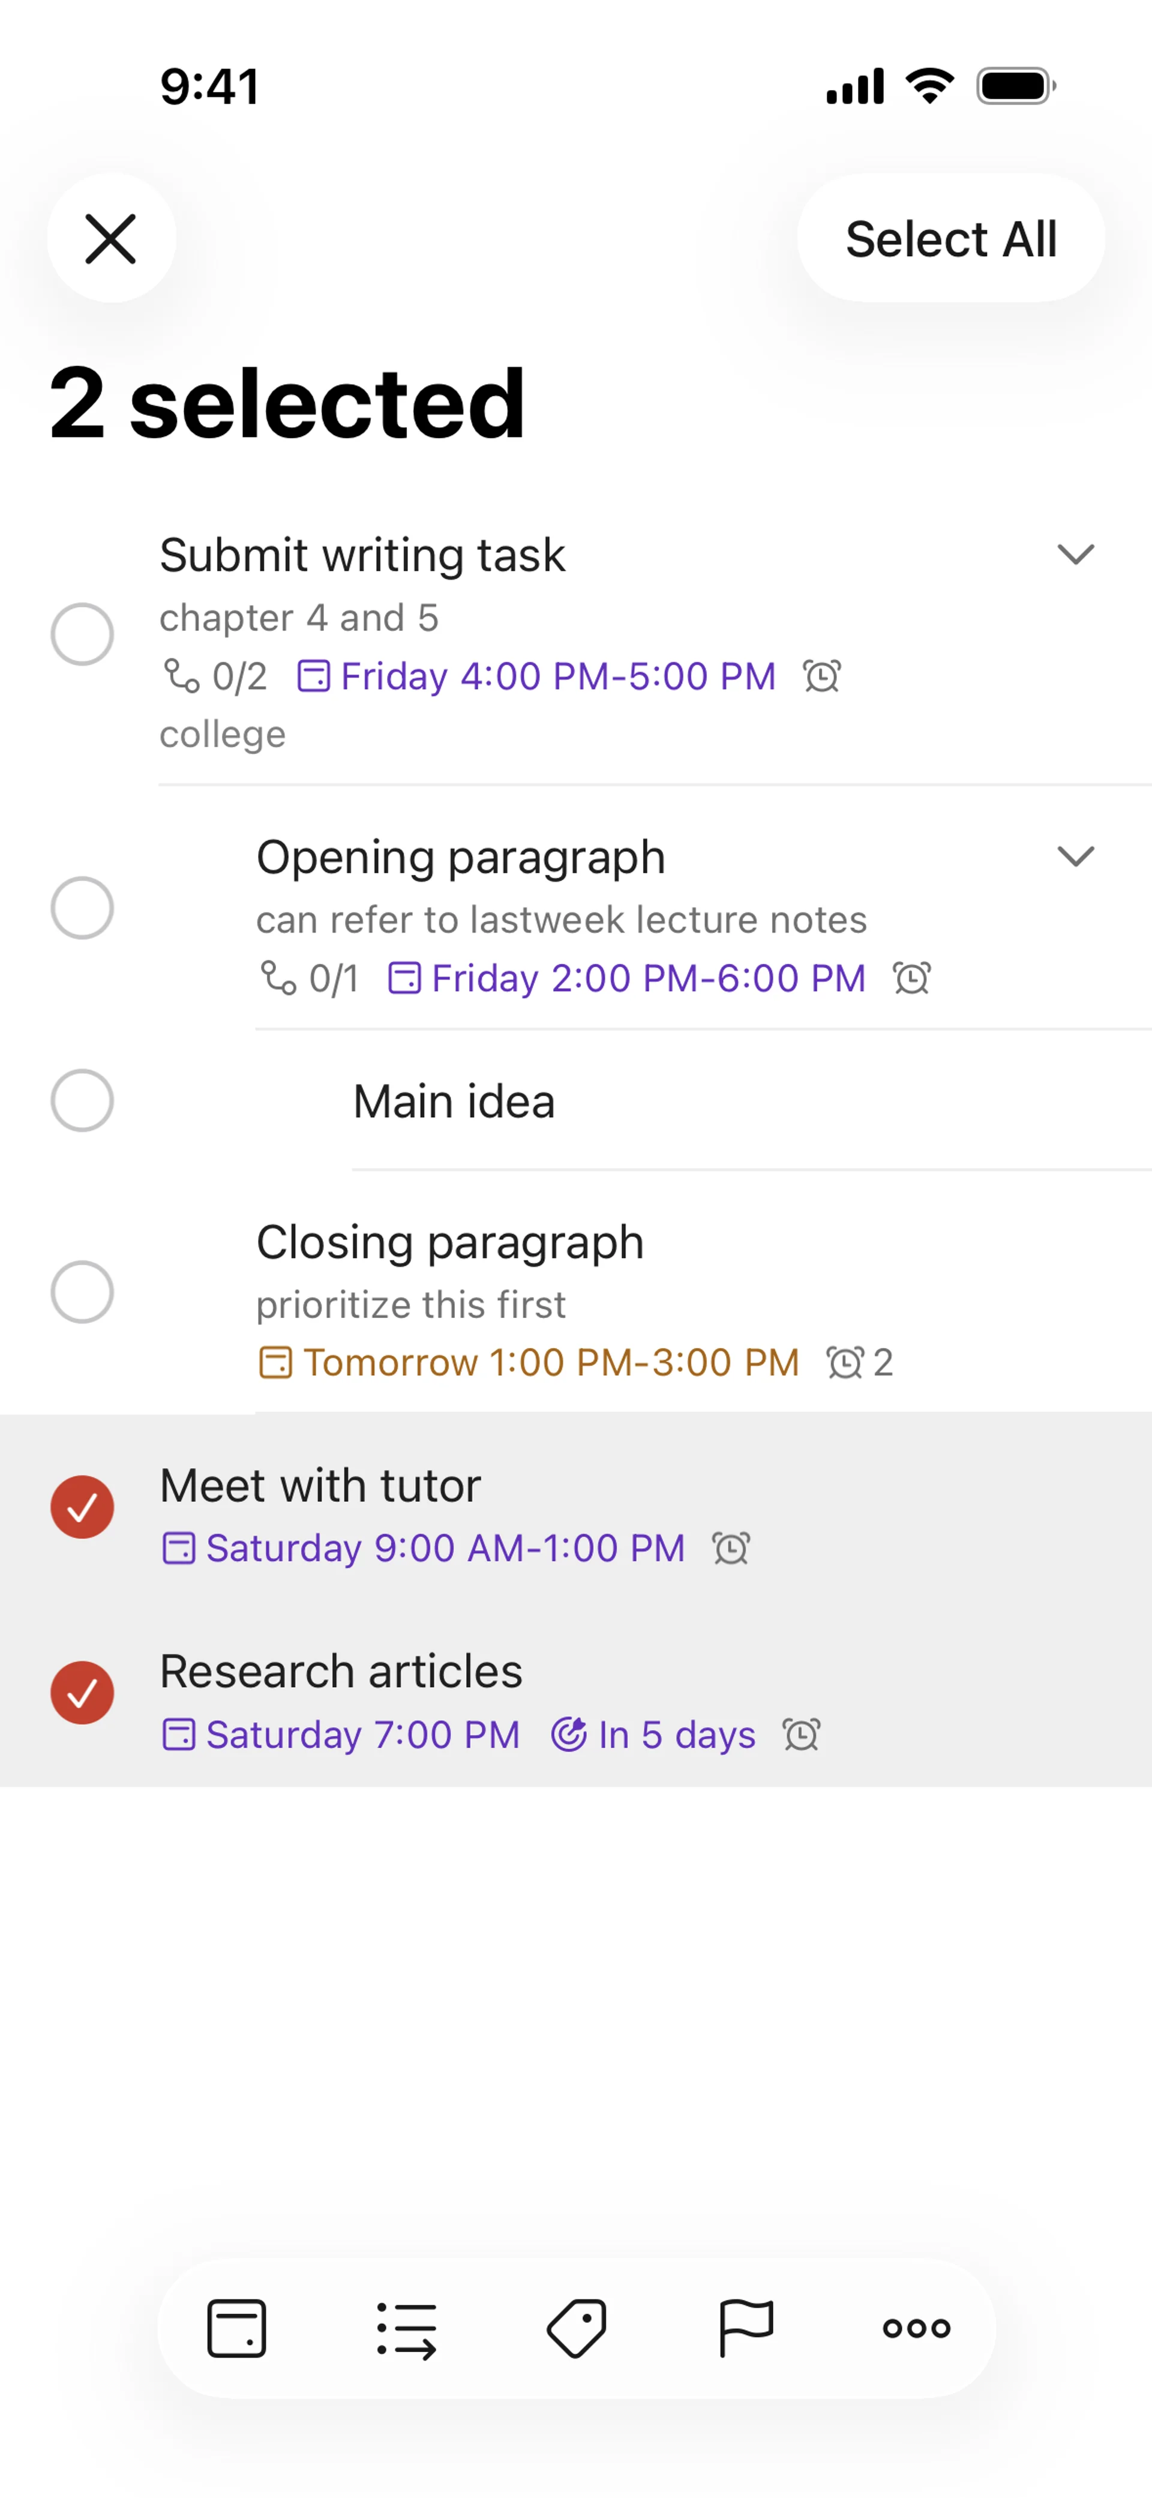Tap the Select All button
The height and width of the screenshot is (2498, 1152).
click(950, 238)
